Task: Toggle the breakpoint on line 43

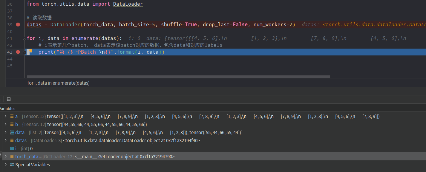Action: coord(18,52)
